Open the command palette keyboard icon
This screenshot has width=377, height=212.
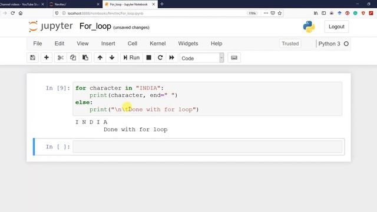click(x=234, y=58)
